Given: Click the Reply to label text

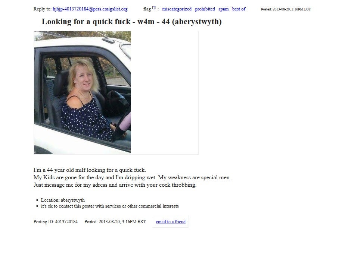Looking at the screenshot, I should click(x=43, y=9).
